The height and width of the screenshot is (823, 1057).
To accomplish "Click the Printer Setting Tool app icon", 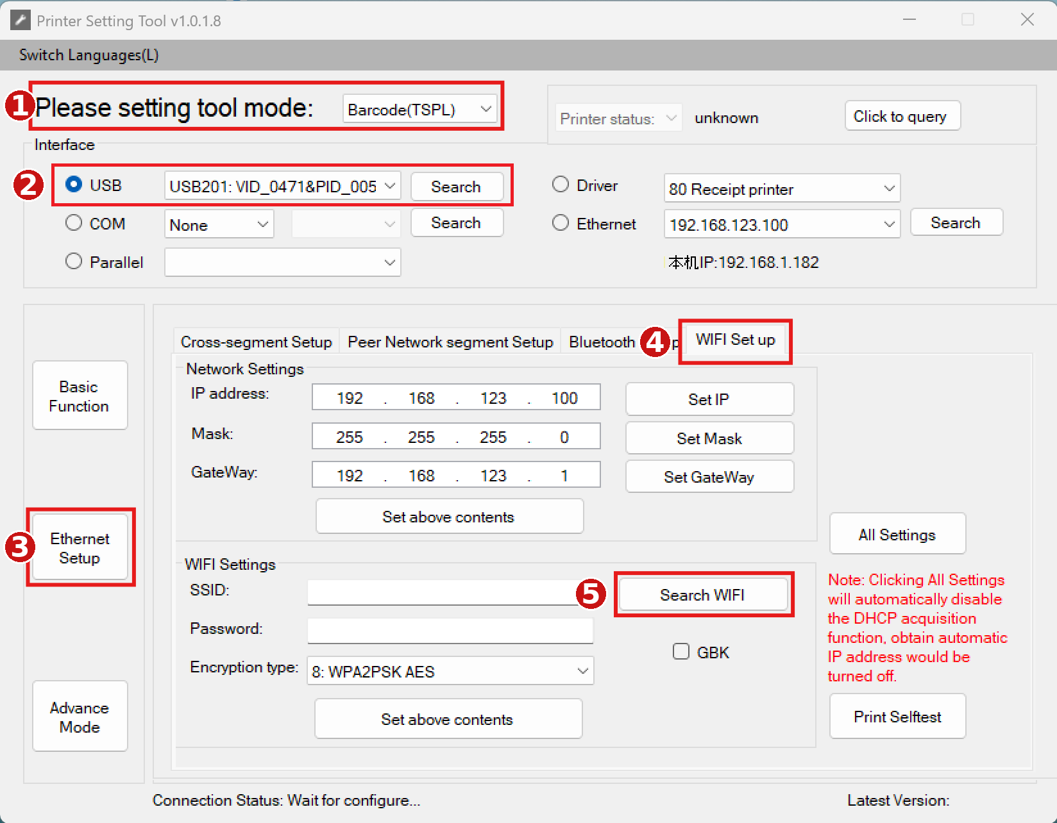I will coord(21,21).
